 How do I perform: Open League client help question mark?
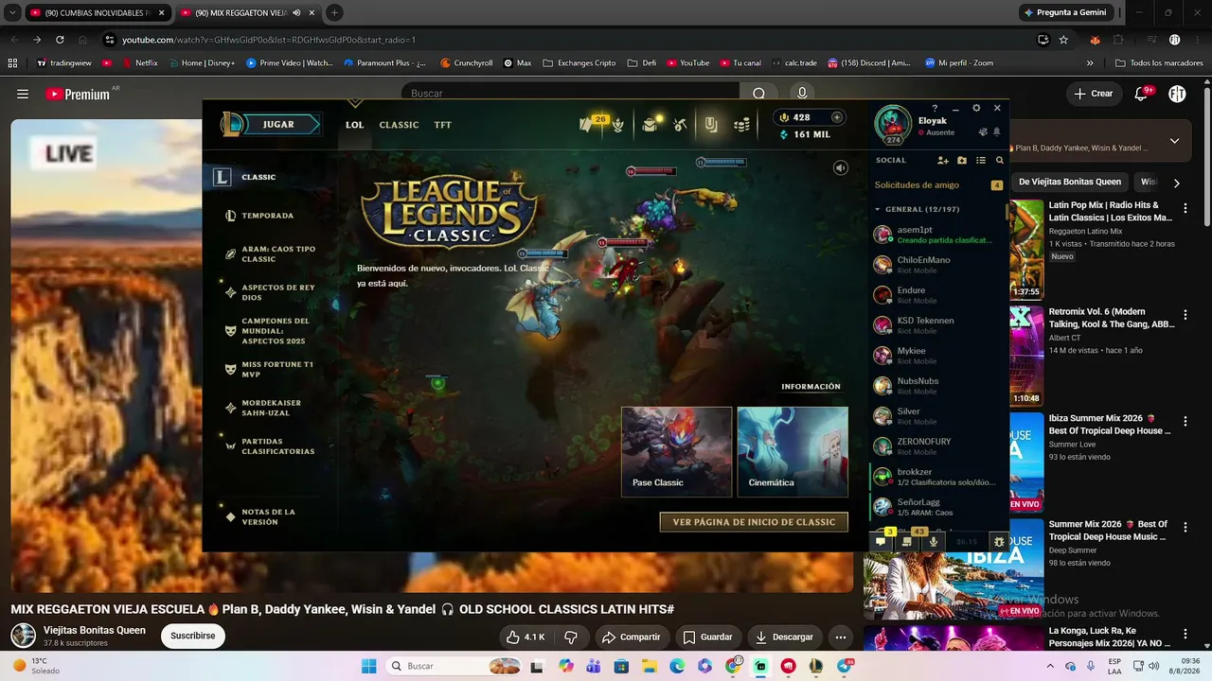click(935, 108)
